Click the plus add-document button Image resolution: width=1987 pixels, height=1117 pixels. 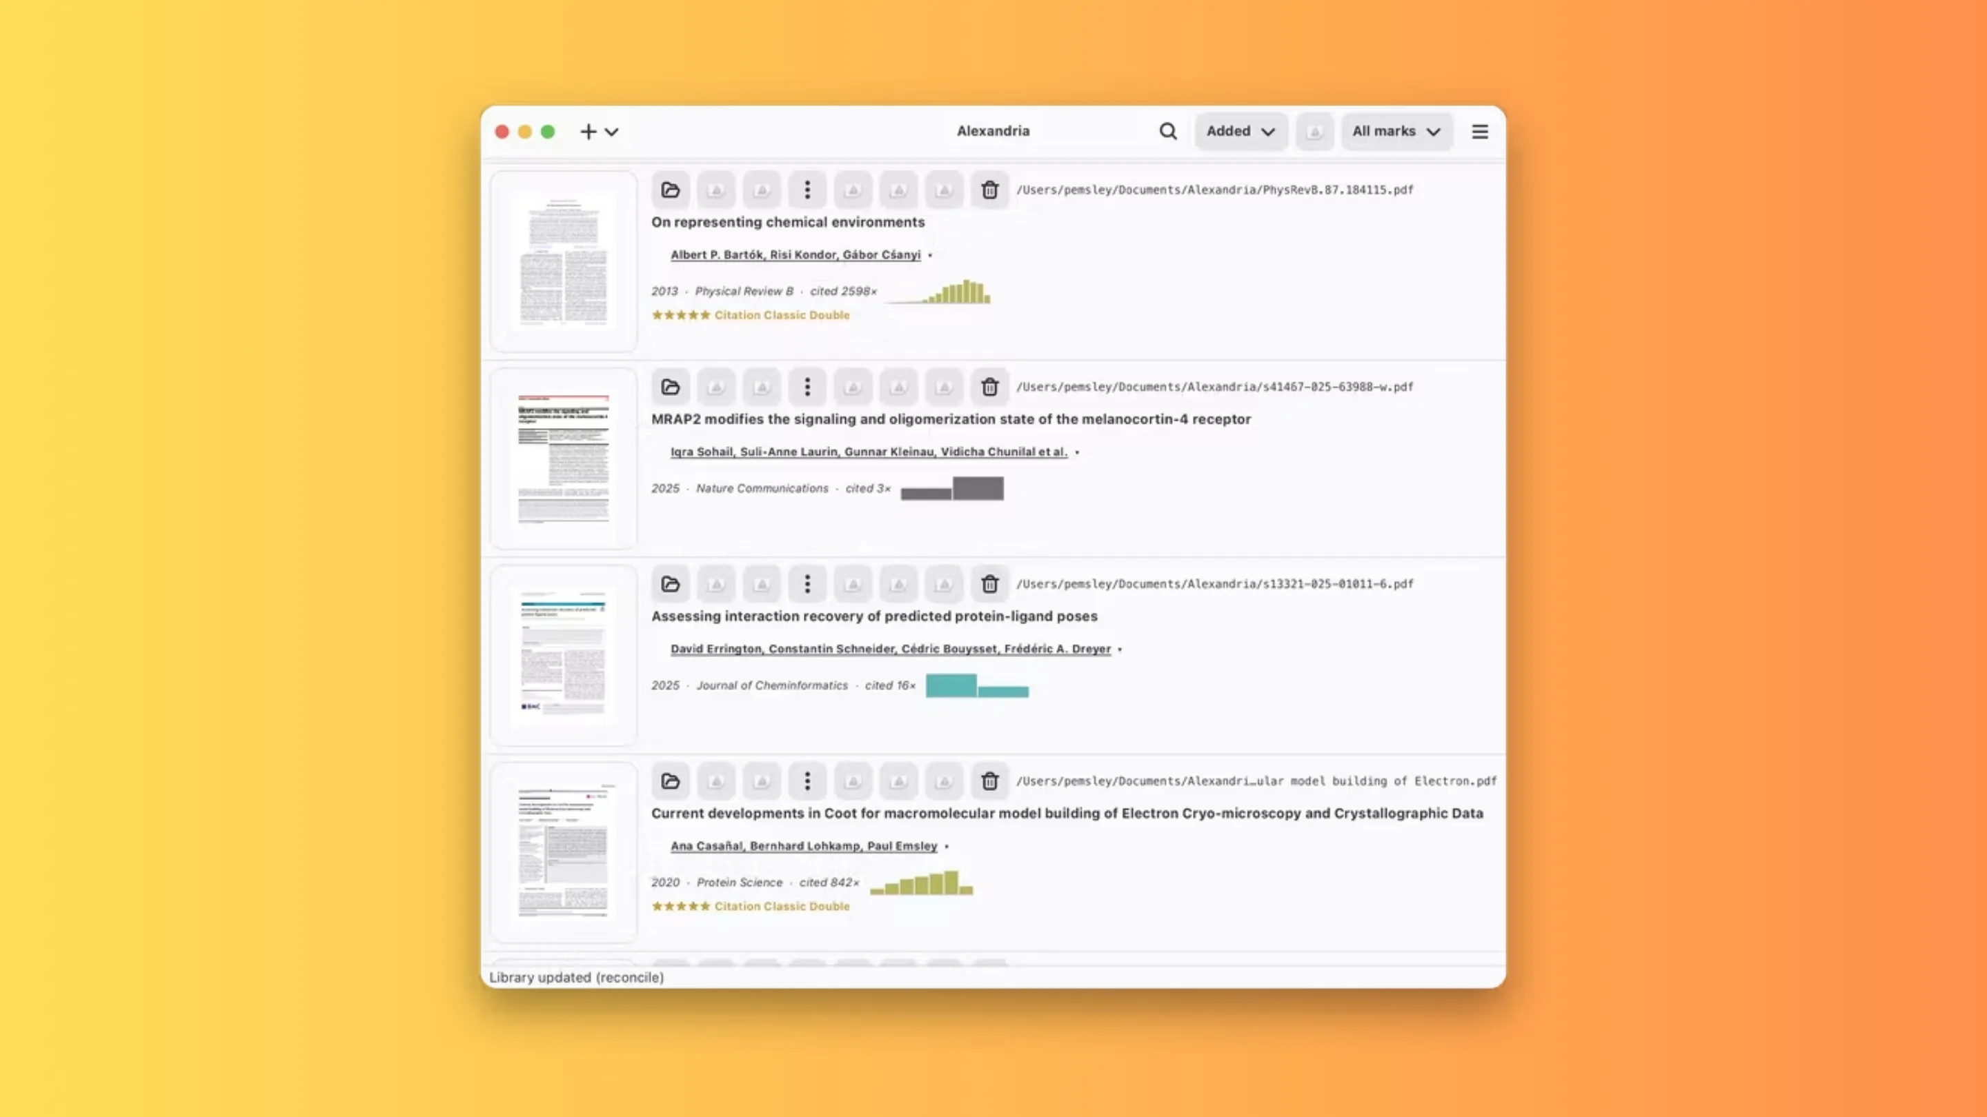pos(589,132)
